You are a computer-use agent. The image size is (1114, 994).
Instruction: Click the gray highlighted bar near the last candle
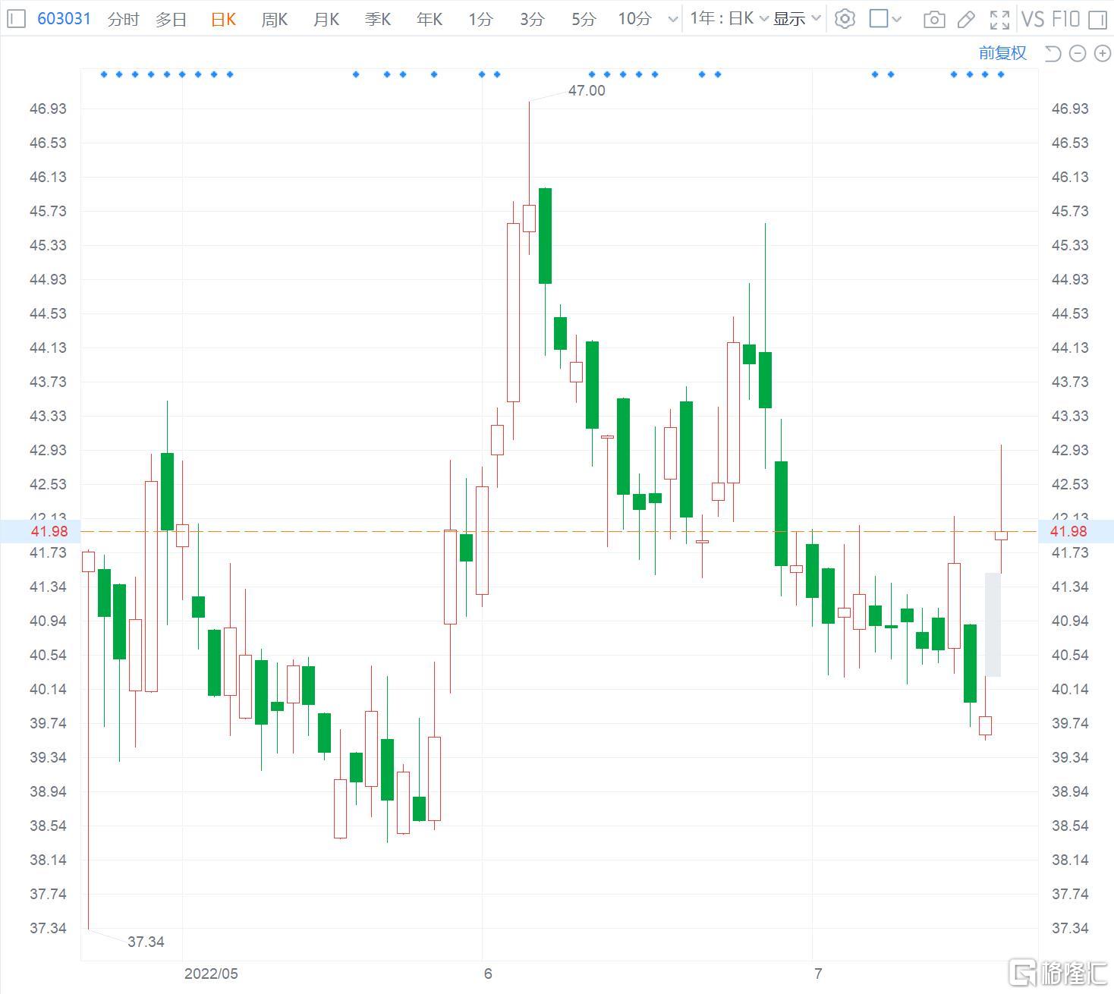(993, 624)
